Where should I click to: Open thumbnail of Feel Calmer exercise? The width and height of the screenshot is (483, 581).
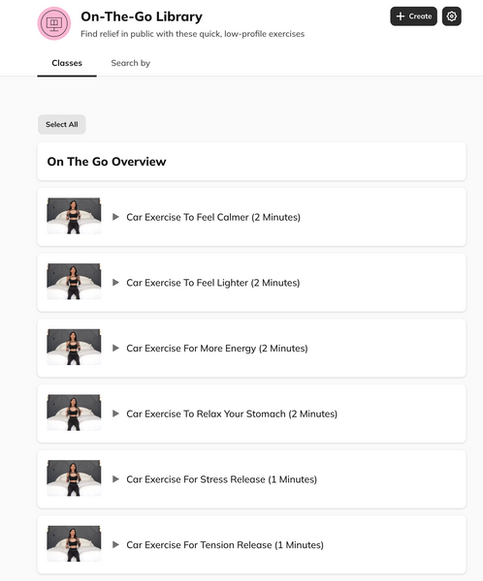pyautogui.click(x=74, y=216)
